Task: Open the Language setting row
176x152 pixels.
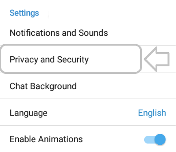Action: (88, 113)
